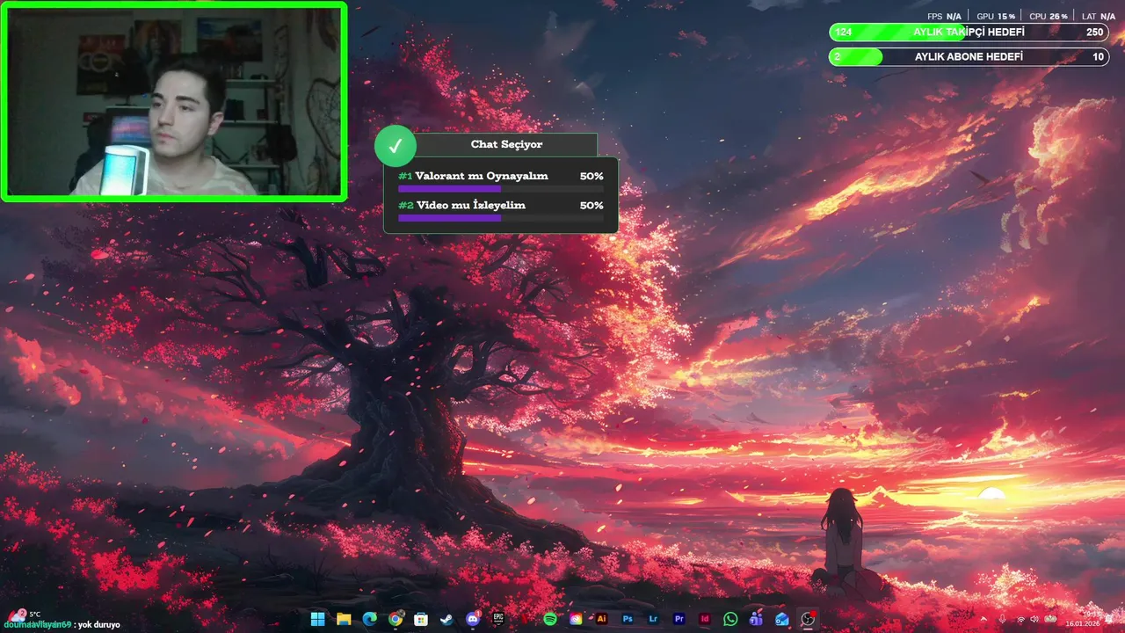Switch to OBS Studio on the taskbar

(x=808, y=619)
